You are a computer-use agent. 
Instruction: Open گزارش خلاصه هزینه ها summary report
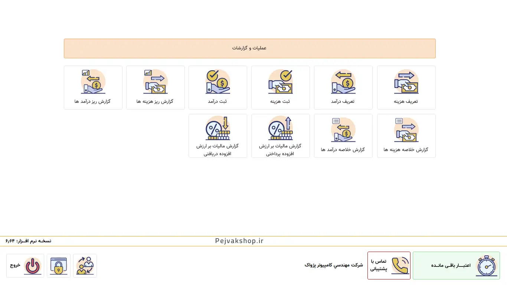(x=406, y=136)
